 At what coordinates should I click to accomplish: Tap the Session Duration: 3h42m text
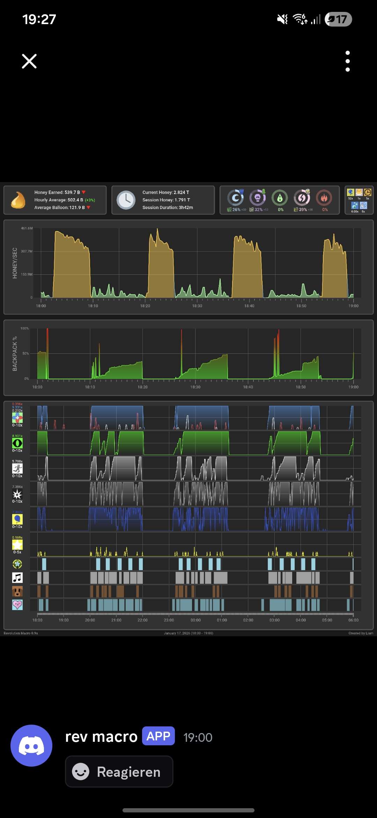[168, 207]
